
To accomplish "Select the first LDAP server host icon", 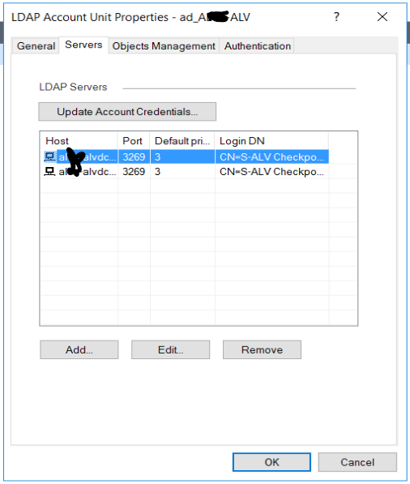I will 49,156.
